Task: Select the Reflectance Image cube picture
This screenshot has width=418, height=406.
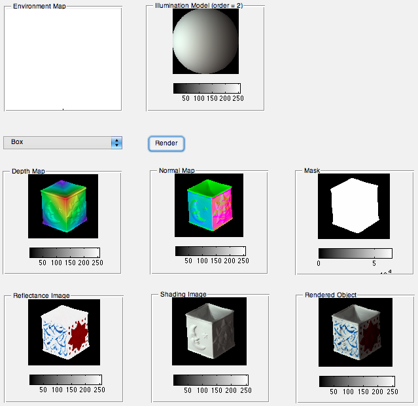Action: [x=63, y=333]
